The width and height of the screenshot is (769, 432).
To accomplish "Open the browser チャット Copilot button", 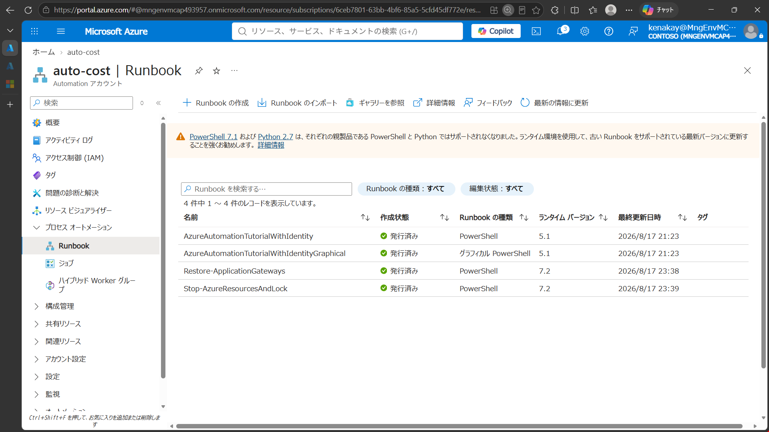I will click(658, 10).
